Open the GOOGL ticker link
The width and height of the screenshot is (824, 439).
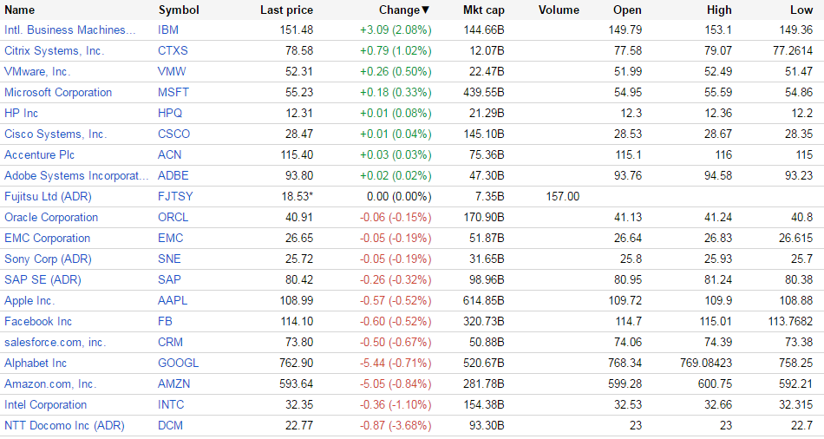coord(178,364)
